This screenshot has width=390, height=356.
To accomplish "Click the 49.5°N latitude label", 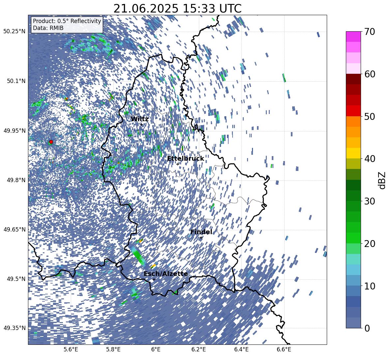I will point(16,279).
